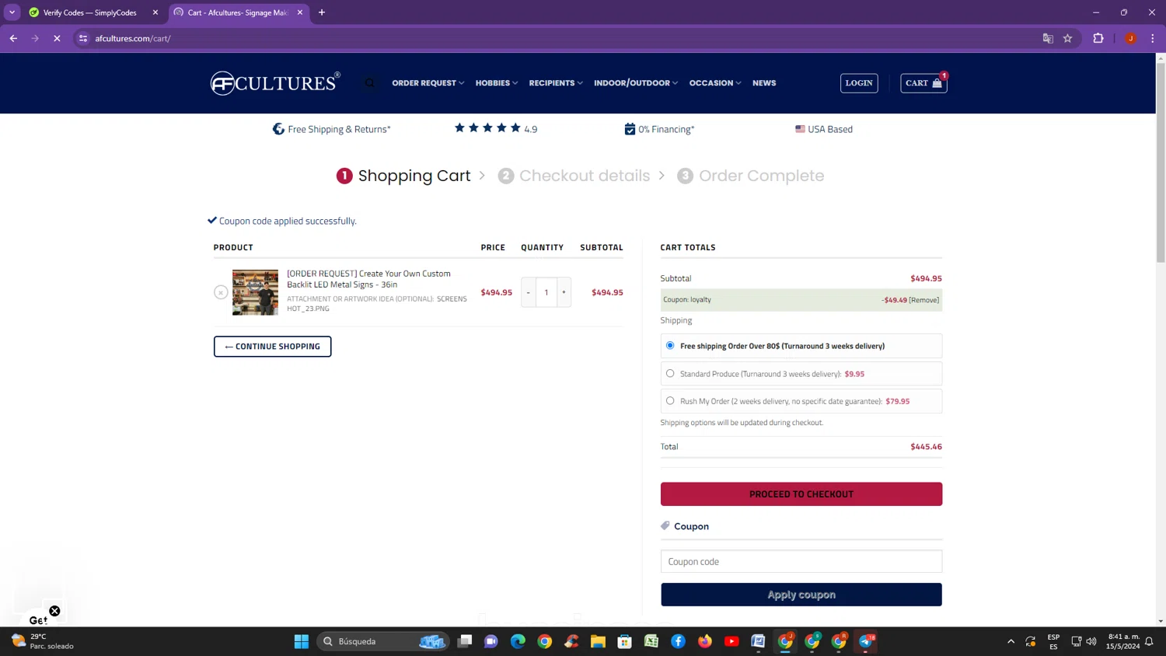Click CONTINUE SHOPPING button
Viewport: 1166px width, 656px height.
[273, 347]
